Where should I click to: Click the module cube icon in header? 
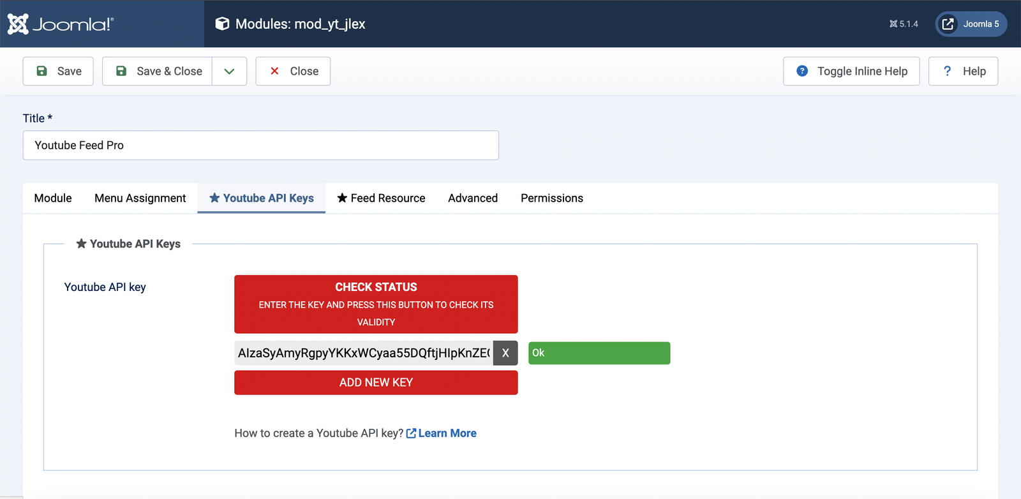tap(222, 24)
